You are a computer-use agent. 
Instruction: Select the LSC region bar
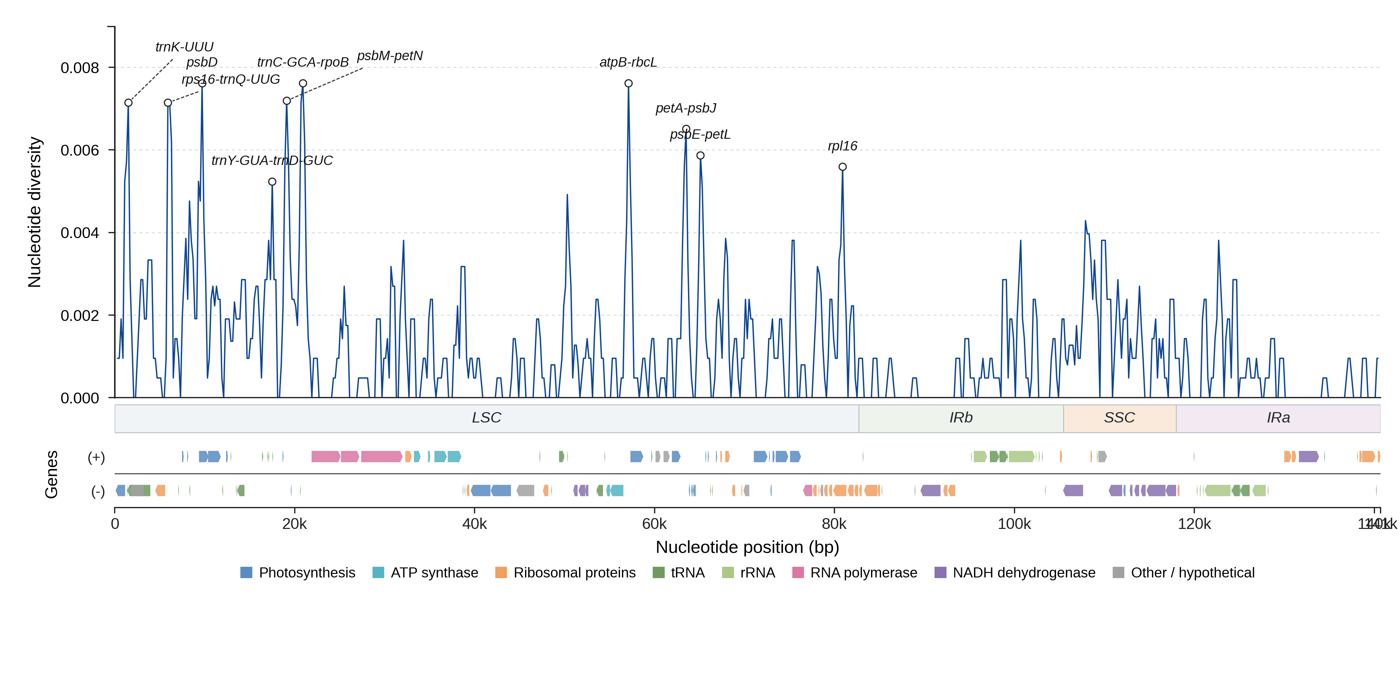pyautogui.click(x=487, y=418)
